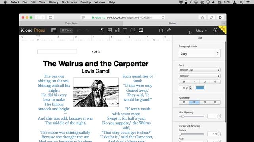The height and width of the screenshot is (142, 254).
Task: Toggle italic formatting
Action: pos(194,82)
